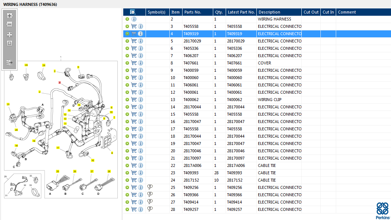Select row for item 22 part 2817A006

(192, 165)
